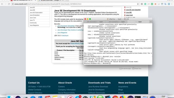Click footer Company Information link
The height and width of the screenshot is (98, 174).
click(67, 90)
